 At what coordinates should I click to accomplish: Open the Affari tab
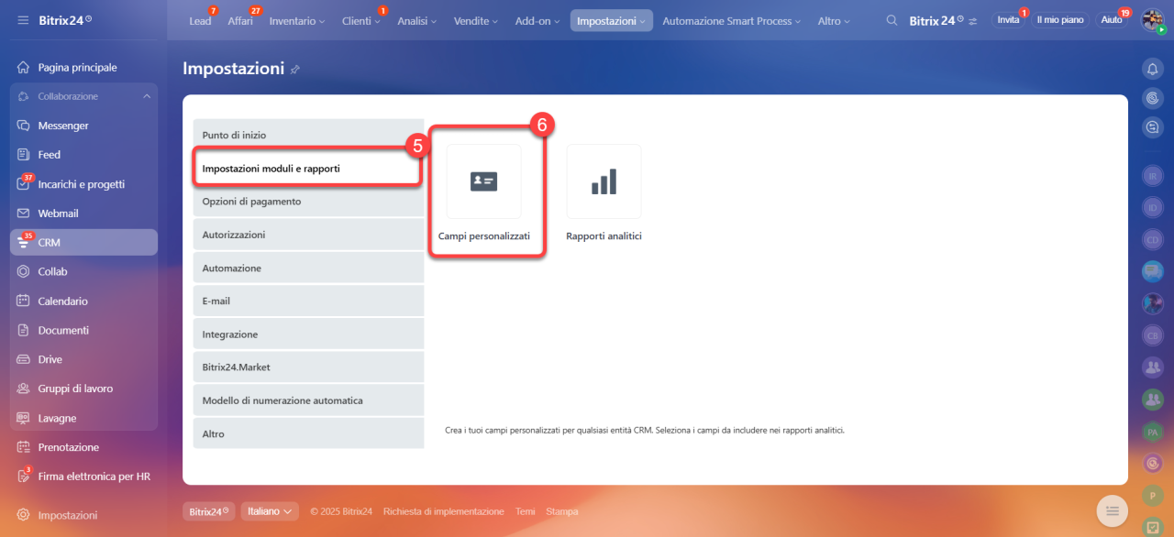240,20
